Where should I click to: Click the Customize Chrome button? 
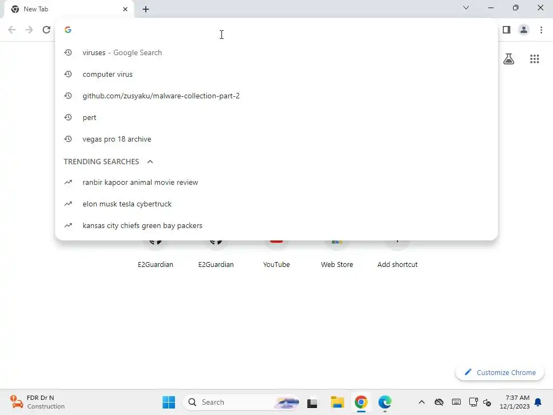tap(500, 373)
